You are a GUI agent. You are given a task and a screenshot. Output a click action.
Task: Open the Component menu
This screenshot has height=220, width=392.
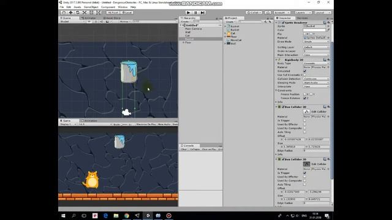pos(108,7)
